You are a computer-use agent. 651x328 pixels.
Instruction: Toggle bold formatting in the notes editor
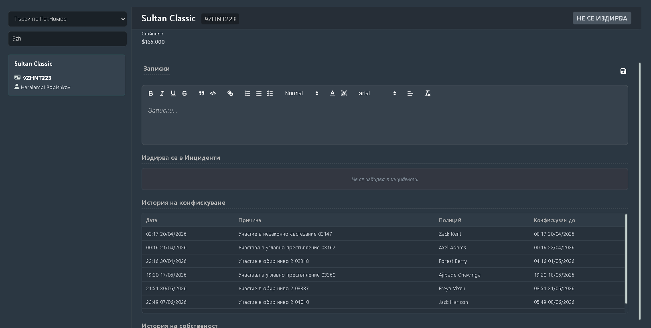click(x=151, y=93)
